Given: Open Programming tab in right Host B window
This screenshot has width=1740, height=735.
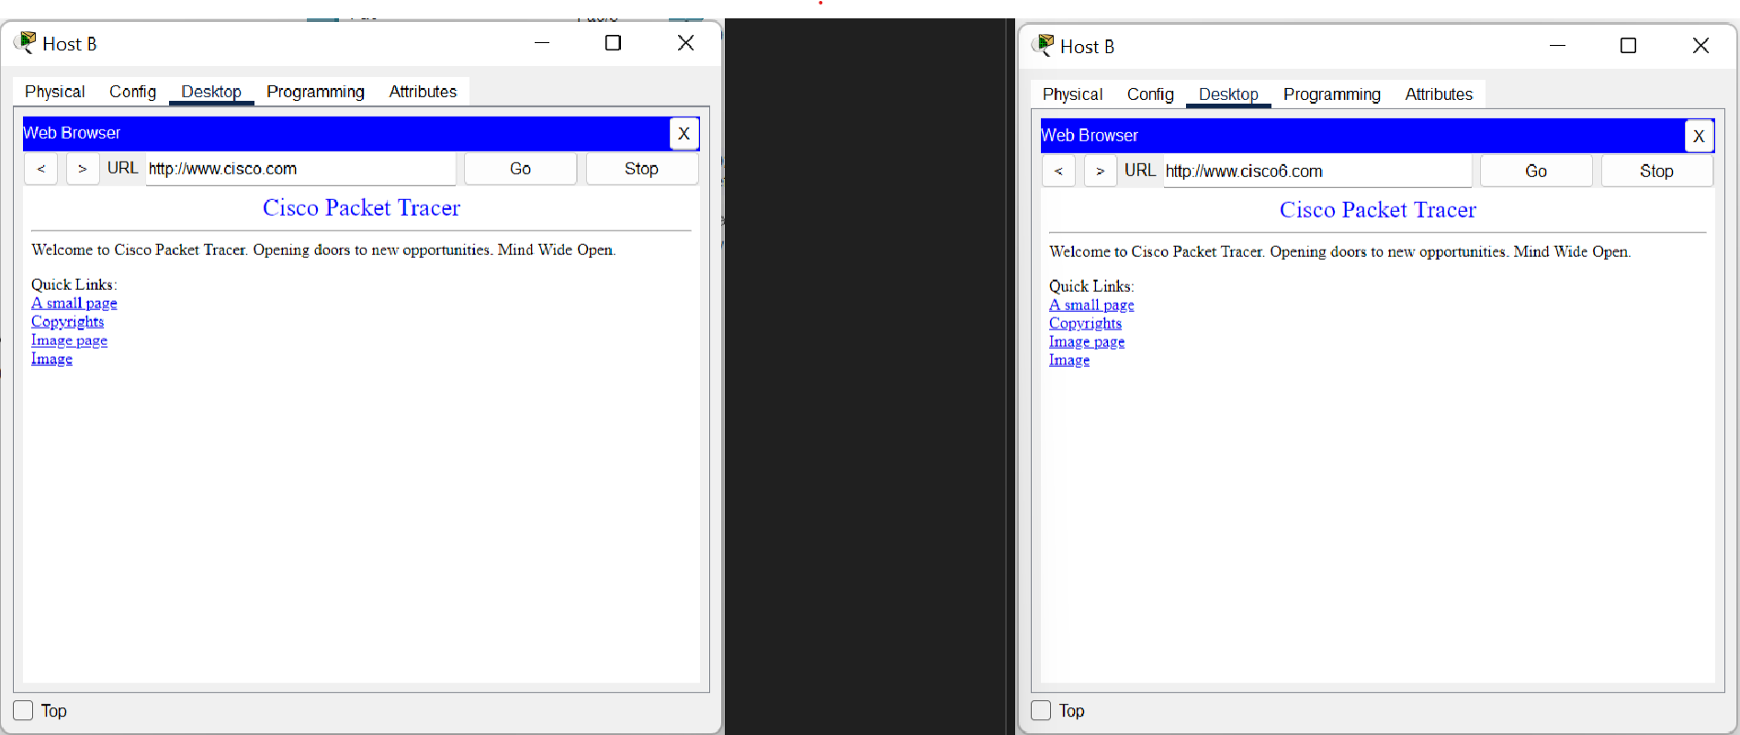Looking at the screenshot, I should (x=1332, y=95).
